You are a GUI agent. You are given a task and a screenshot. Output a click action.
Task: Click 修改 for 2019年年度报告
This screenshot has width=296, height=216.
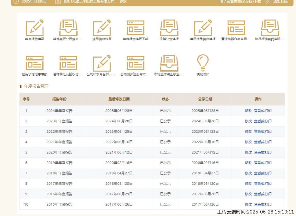(248, 163)
